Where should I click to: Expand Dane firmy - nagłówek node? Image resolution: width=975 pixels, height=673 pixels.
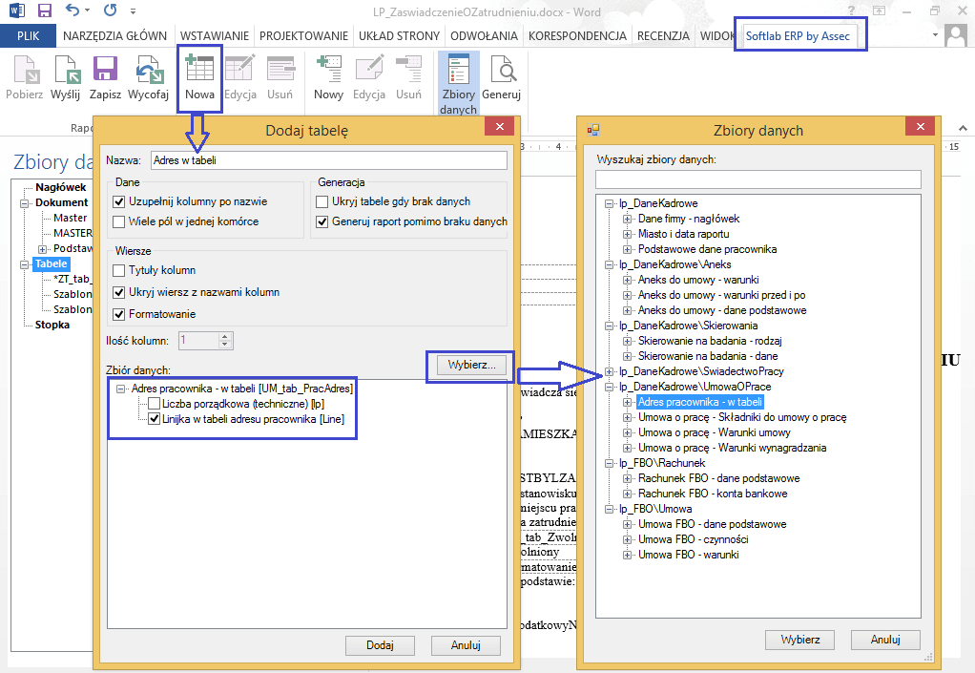click(x=628, y=219)
